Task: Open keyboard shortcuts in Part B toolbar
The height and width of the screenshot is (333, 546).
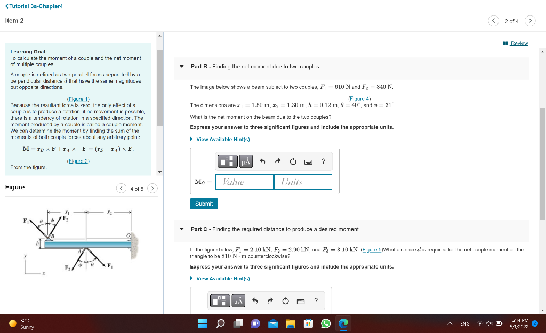Action: tap(308, 162)
